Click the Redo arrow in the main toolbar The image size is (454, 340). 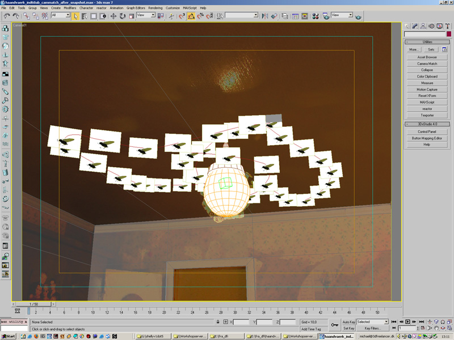click(16, 16)
